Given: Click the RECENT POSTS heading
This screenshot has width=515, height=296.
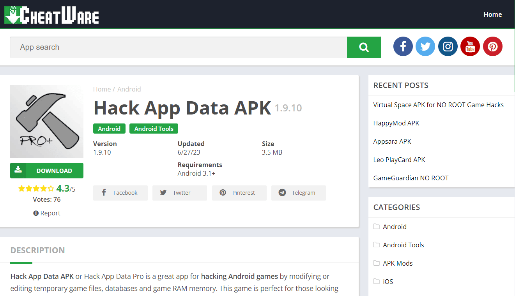Looking at the screenshot, I should point(401,85).
